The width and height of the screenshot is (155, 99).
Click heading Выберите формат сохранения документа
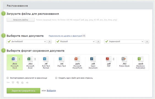36,51
